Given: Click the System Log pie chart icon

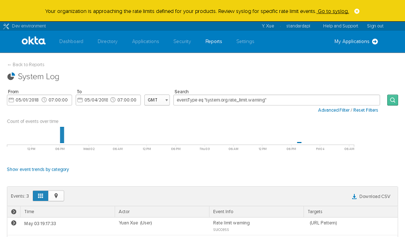Looking at the screenshot, I should pos(11,77).
